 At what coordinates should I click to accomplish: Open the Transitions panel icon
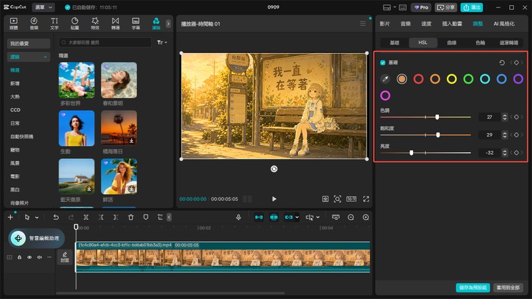[x=115, y=23]
